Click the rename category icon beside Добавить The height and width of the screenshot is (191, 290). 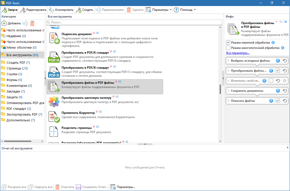[x=25, y=23]
